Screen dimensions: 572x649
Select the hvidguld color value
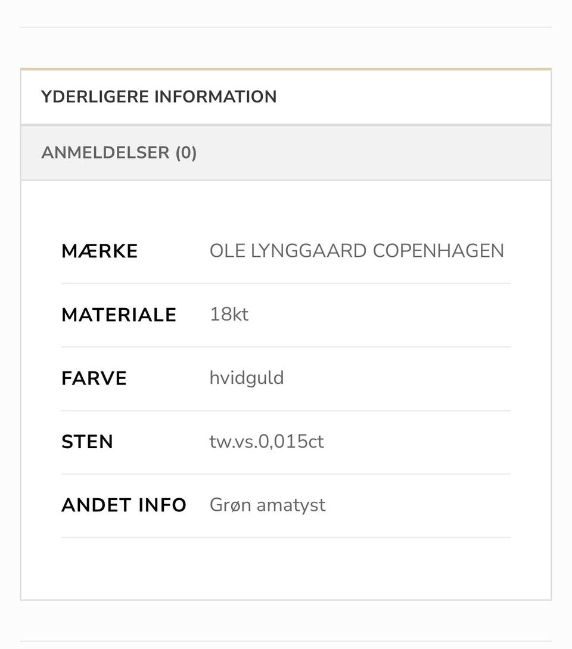(x=247, y=377)
